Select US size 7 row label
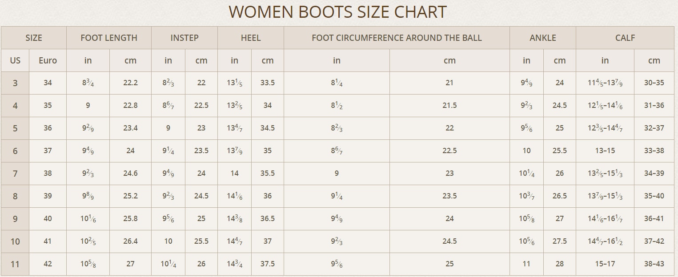Image resolution: width=678 pixels, height=277 pixels. [15, 174]
